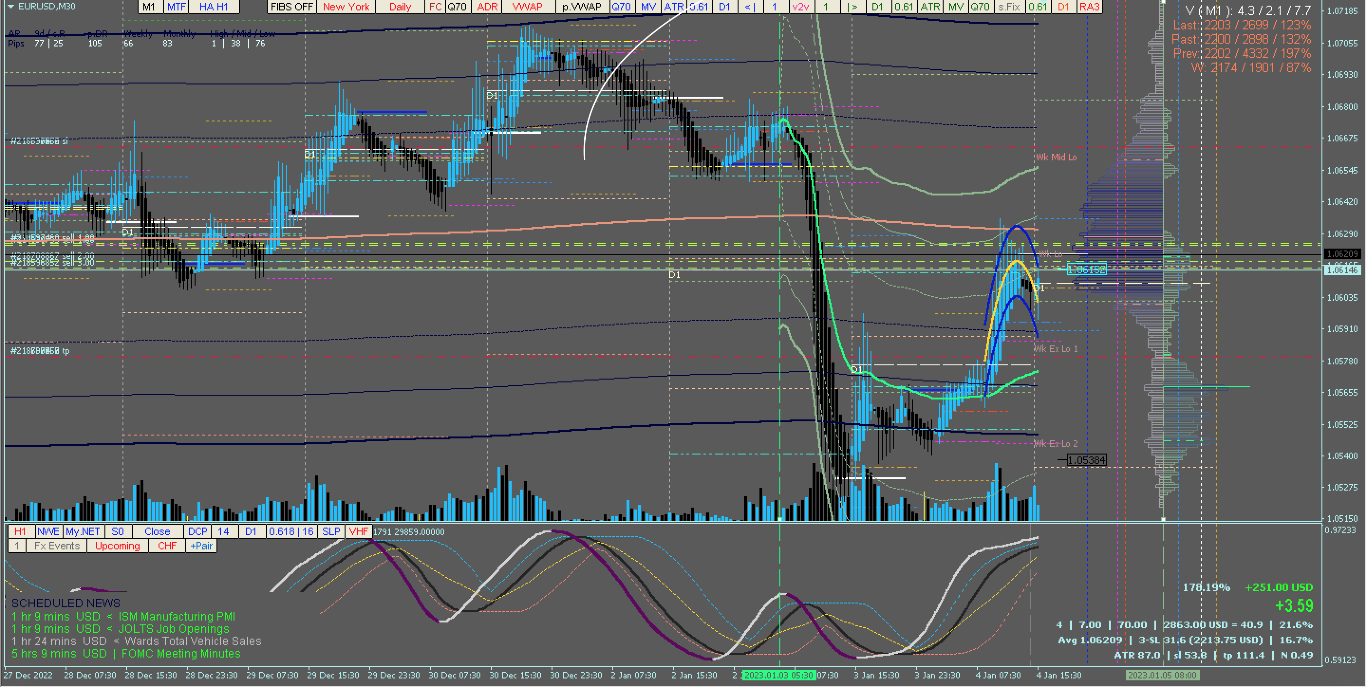
Task: Click the FC toolbar button
Action: [435, 7]
